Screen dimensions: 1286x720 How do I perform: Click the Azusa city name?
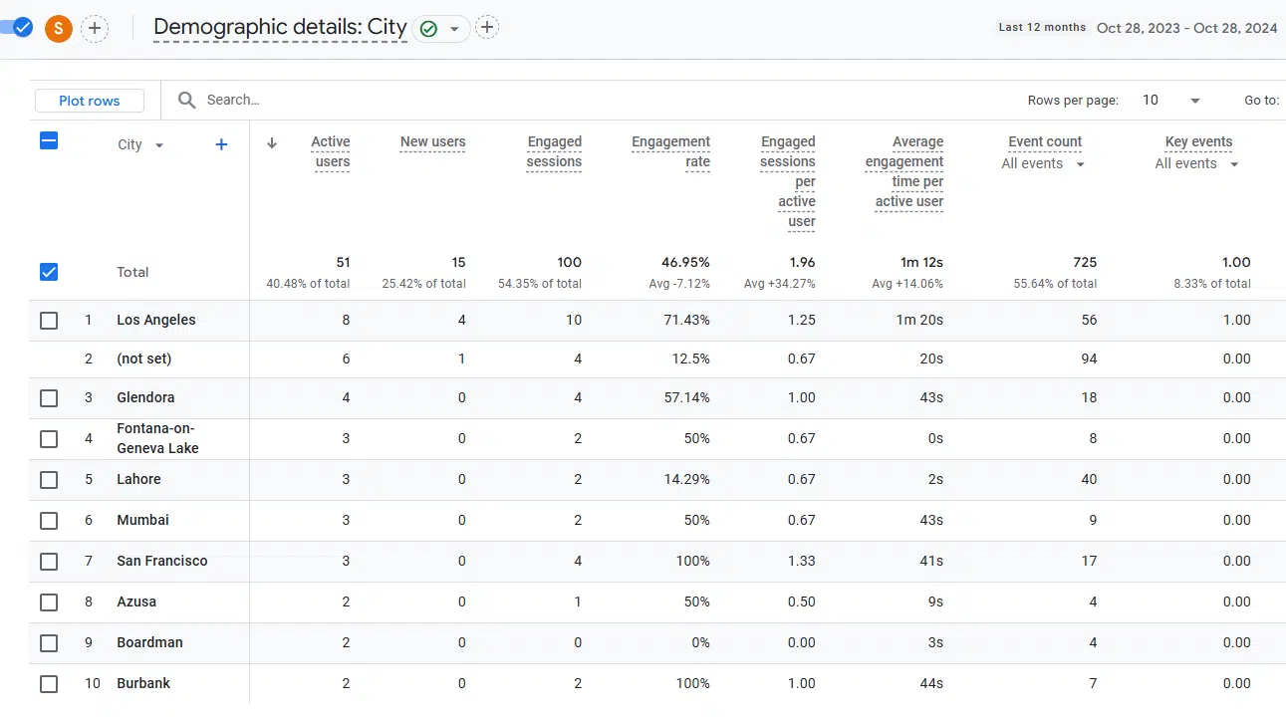(136, 601)
